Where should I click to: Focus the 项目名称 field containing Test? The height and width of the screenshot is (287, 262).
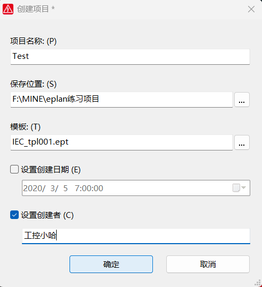pos(130,57)
